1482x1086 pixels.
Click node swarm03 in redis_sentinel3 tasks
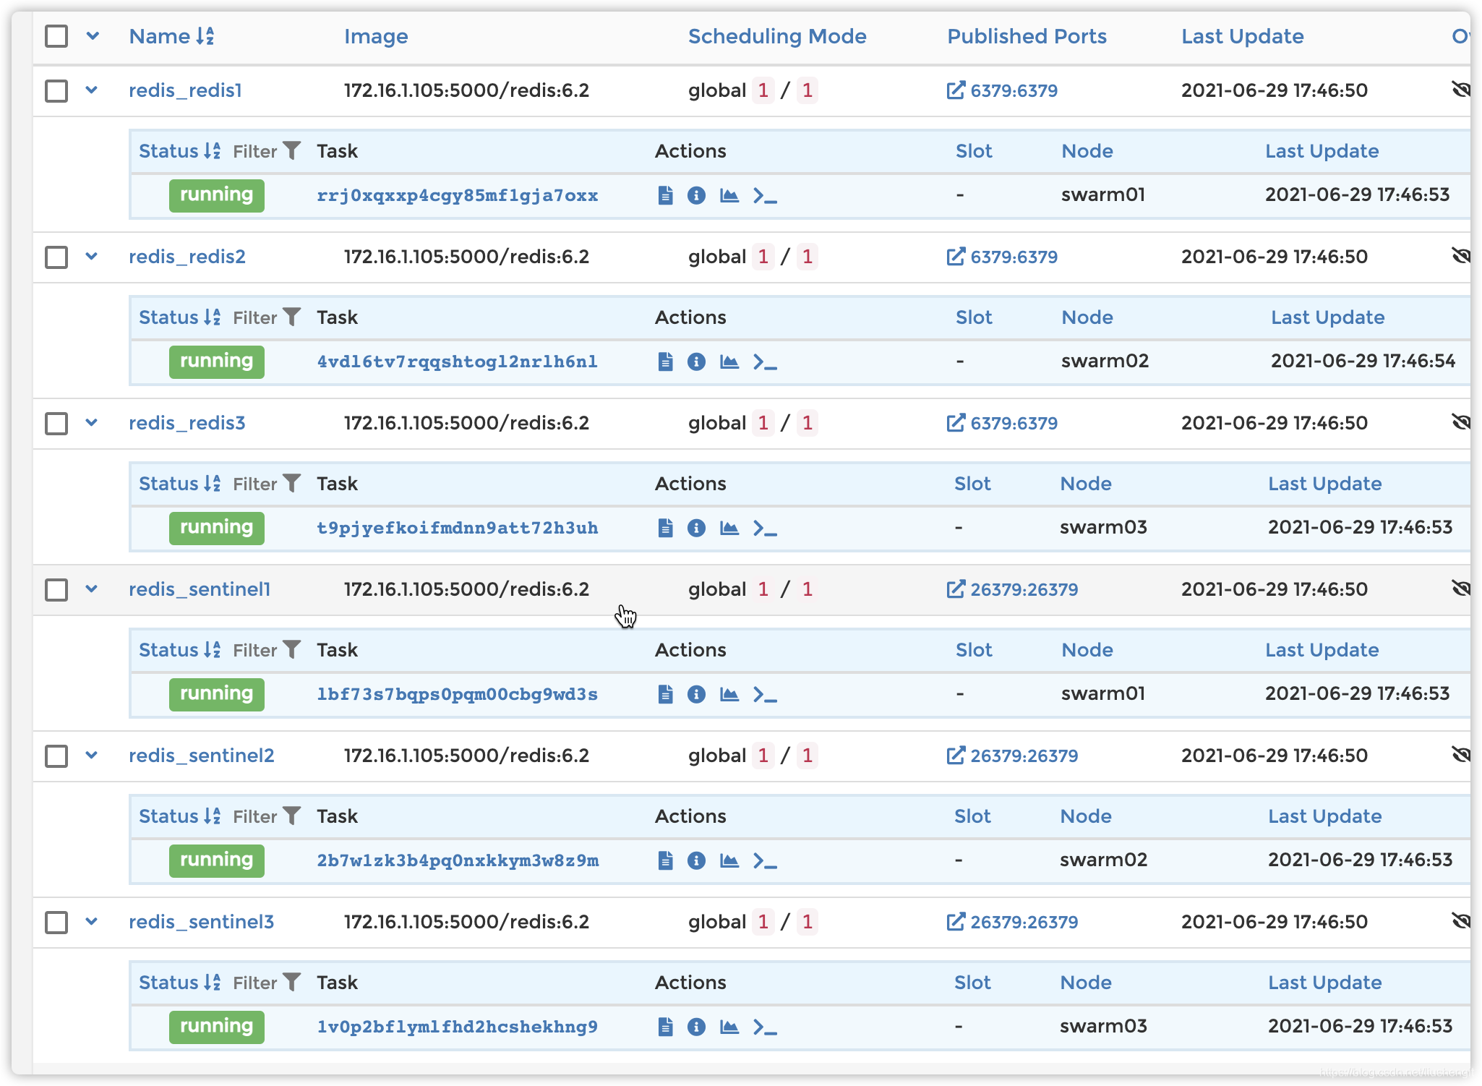pos(1103,1026)
